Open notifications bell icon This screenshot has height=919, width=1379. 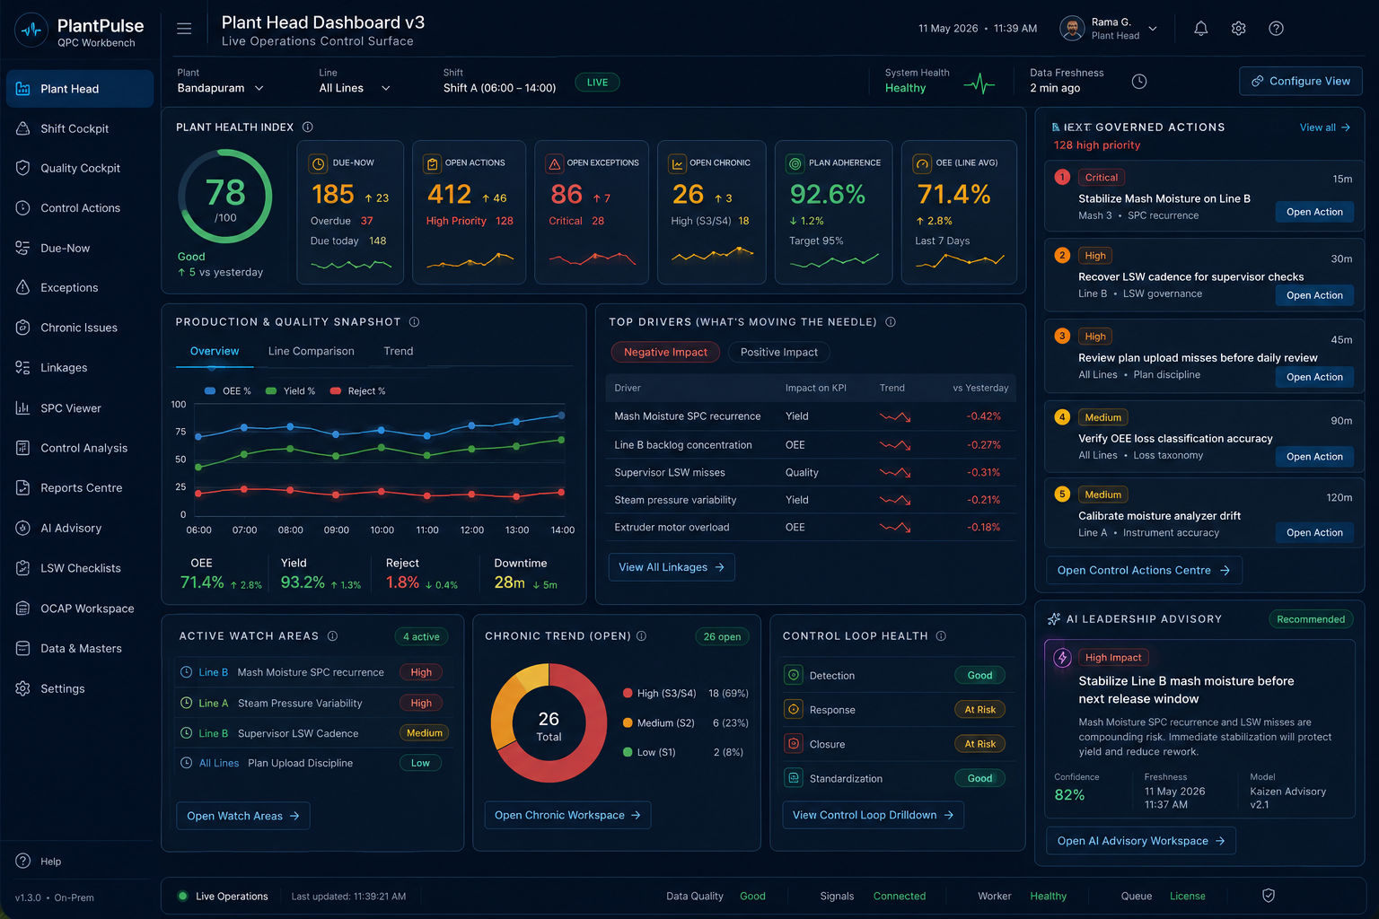pyautogui.click(x=1200, y=29)
